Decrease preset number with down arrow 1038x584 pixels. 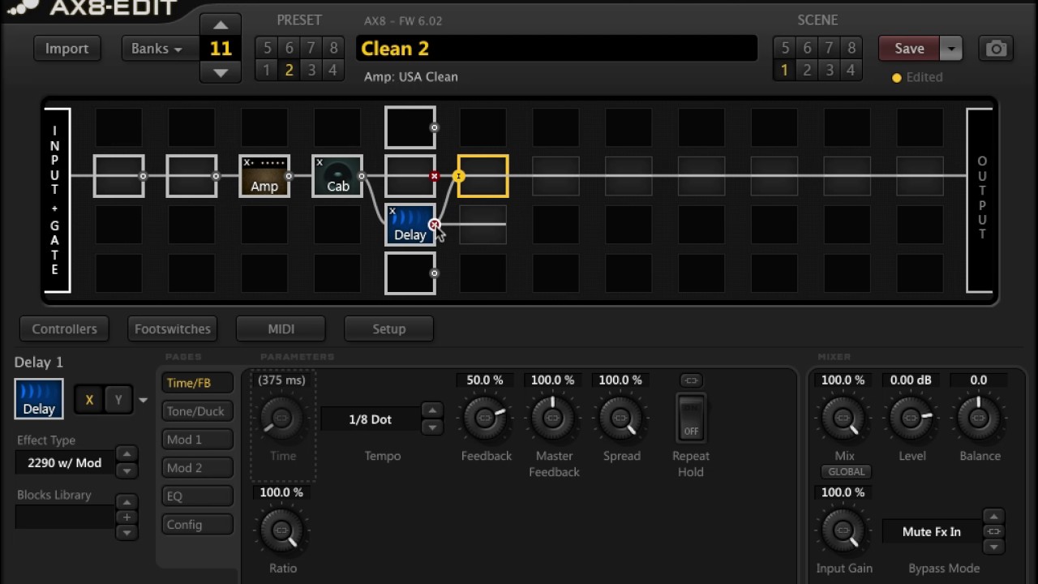pos(221,72)
